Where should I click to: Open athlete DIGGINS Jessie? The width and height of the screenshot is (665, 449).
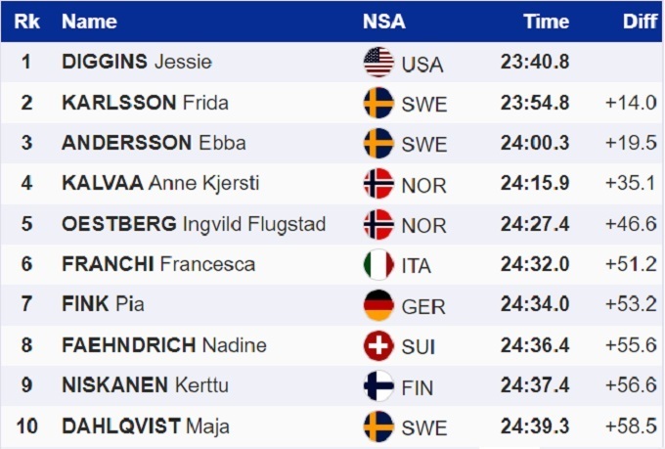point(136,63)
